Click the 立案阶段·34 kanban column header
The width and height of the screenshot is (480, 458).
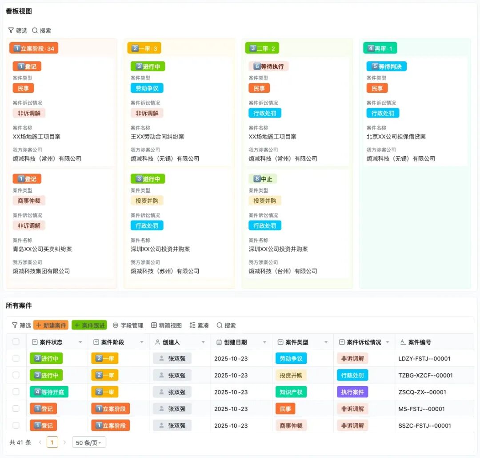(34, 48)
